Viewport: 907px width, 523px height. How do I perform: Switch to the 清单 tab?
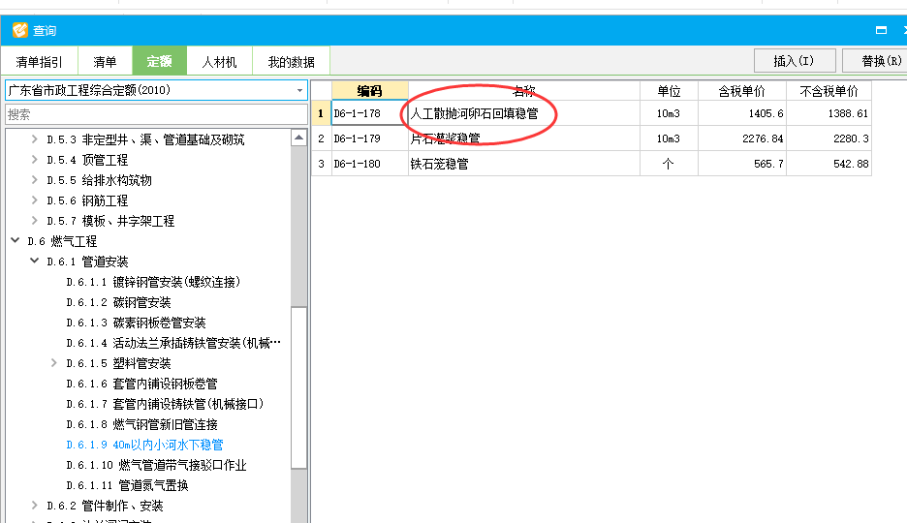point(105,61)
